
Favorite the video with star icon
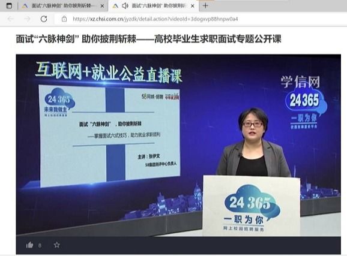pyautogui.click(x=57, y=245)
